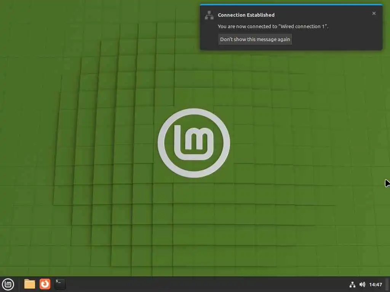Screen dimensions: 390x292
Task: Dismiss the Connection Established notification
Action: tap(374, 13)
